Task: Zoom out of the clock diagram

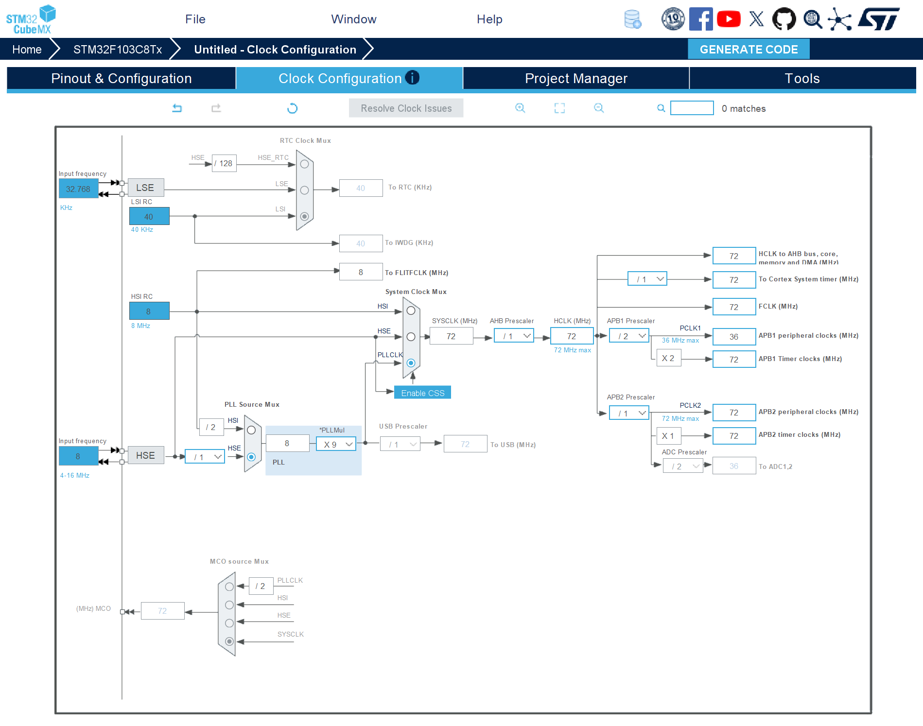Action: (599, 108)
